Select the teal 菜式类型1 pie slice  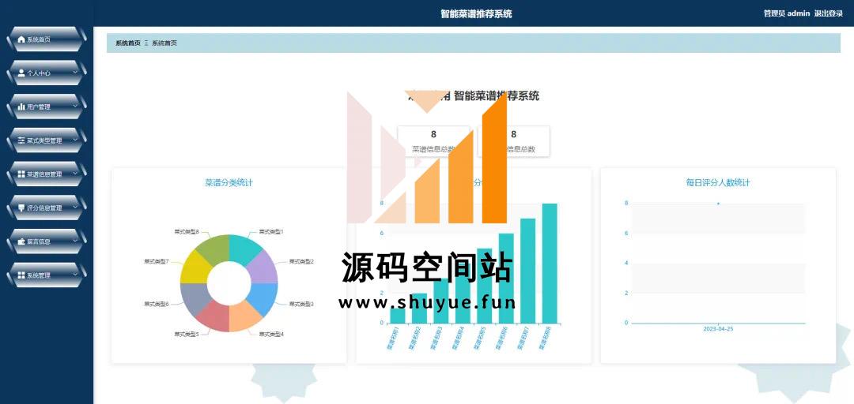[244, 251]
